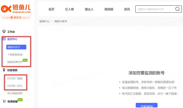Screen dimensions: 183x108
Task: Open 热点视频追踪 in sidebar
Action: pyautogui.click(x=15, y=93)
